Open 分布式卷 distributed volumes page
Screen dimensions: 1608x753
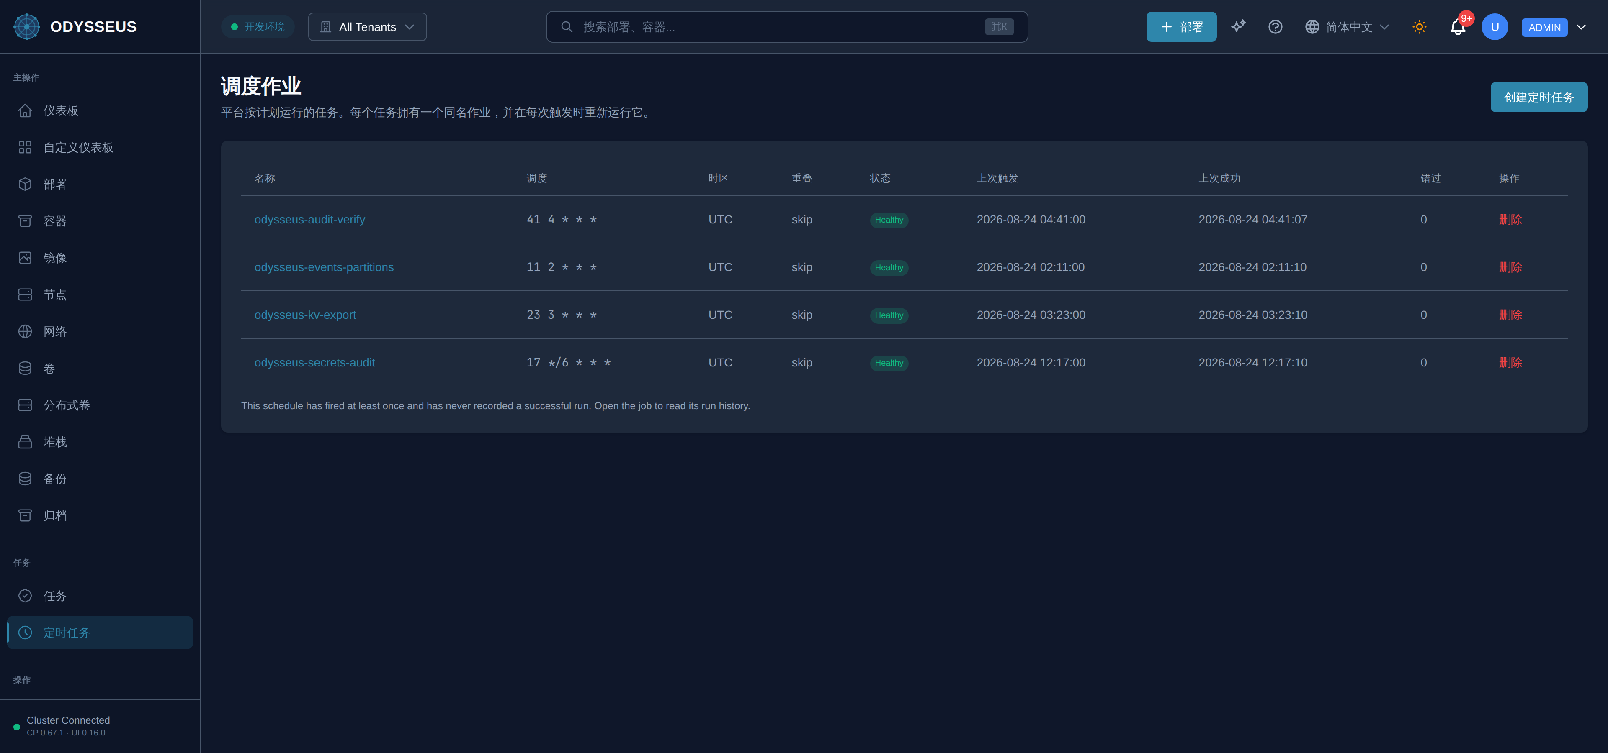(x=100, y=405)
